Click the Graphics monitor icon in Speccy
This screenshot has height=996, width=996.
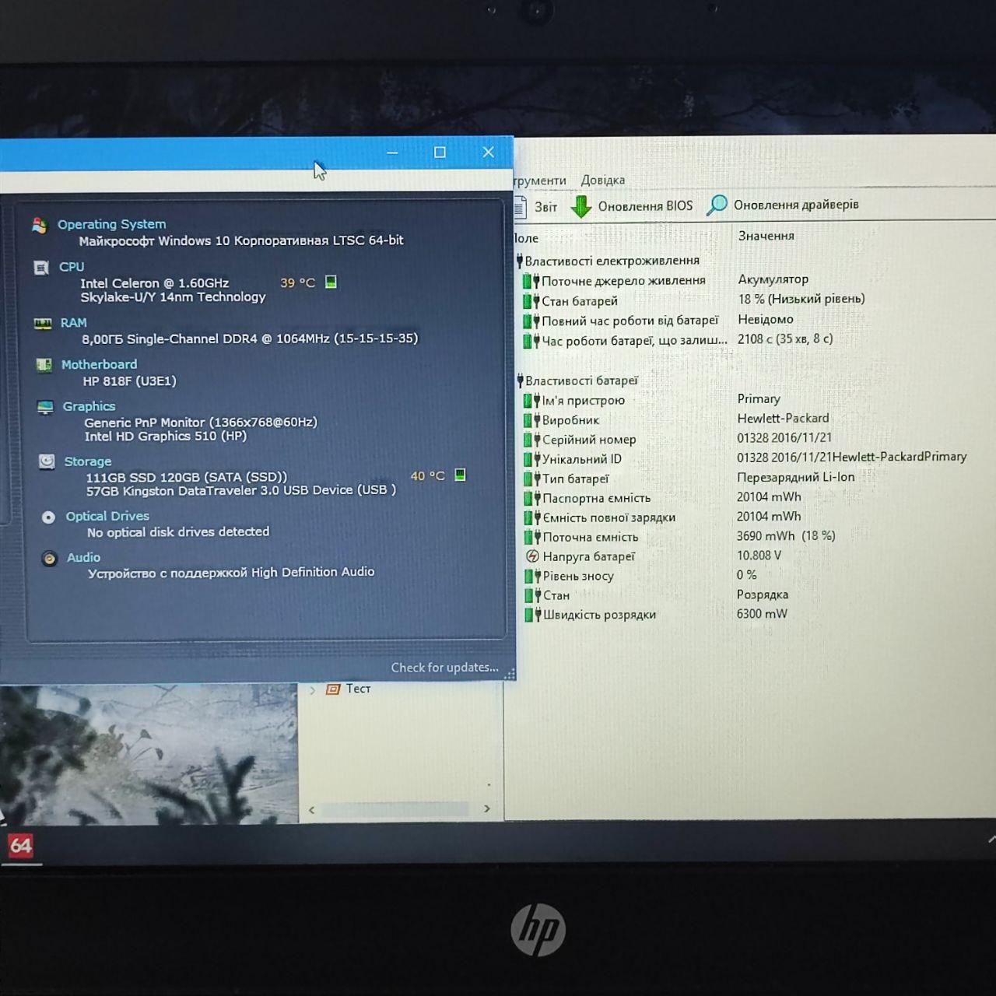point(45,408)
